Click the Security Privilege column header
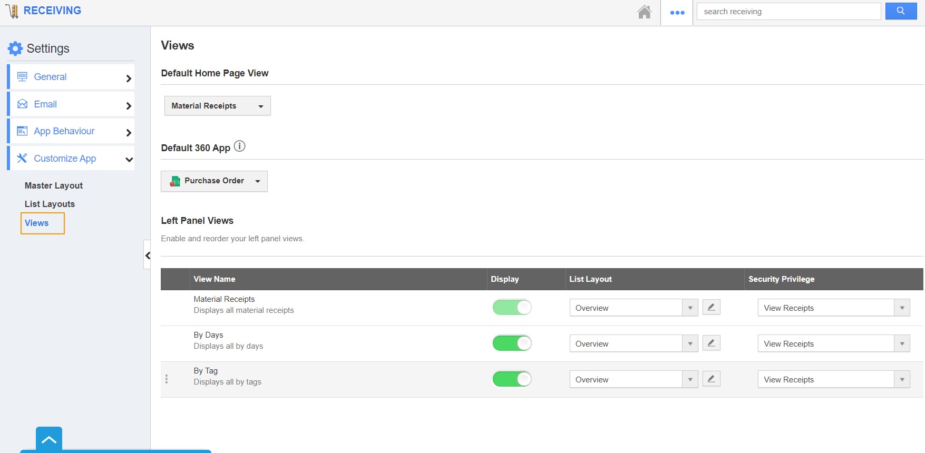Viewport: 925px width, 453px height. [x=782, y=279]
